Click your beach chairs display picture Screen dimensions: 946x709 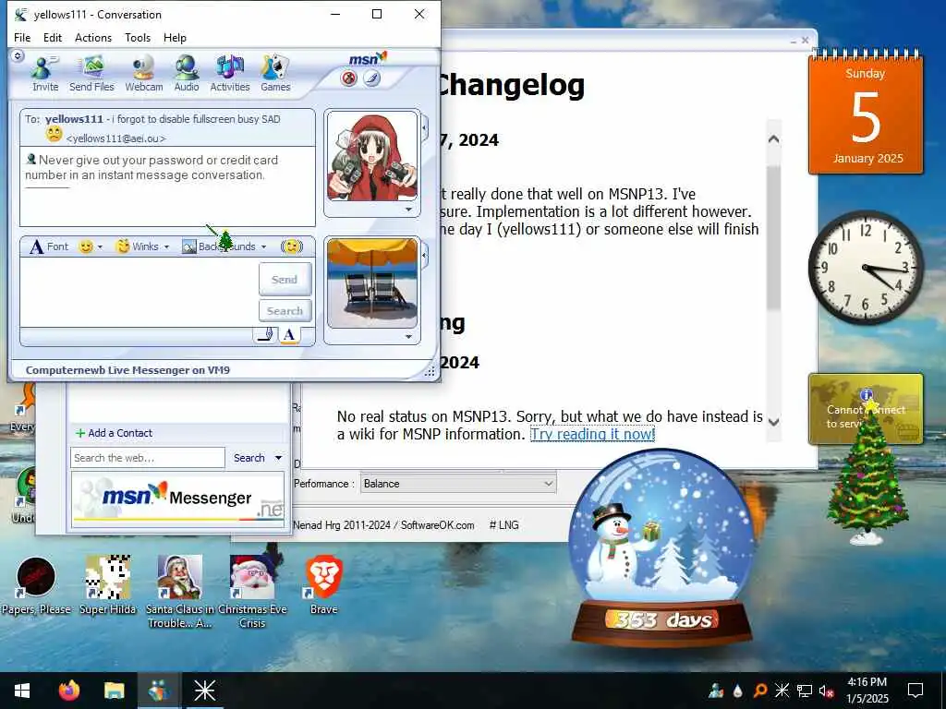pos(371,282)
